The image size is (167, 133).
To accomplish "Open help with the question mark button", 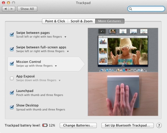I will 159,125.
